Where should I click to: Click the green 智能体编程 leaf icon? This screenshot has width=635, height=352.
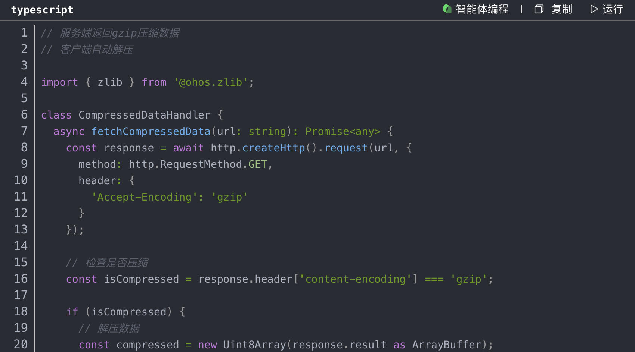[x=447, y=9]
